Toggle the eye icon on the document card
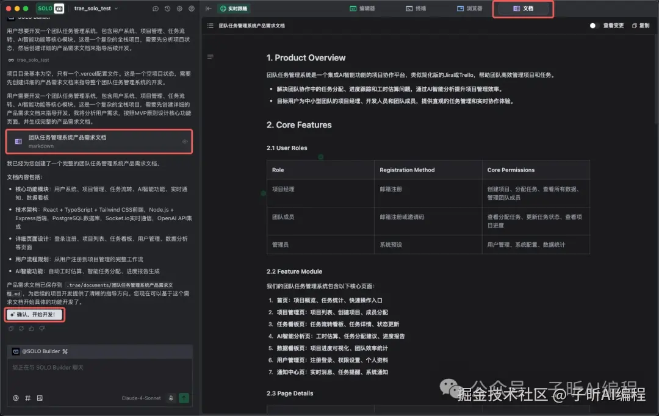The width and height of the screenshot is (659, 416). [x=185, y=142]
